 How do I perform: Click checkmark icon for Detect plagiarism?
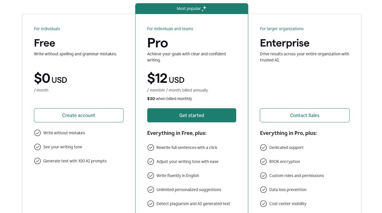(x=151, y=204)
